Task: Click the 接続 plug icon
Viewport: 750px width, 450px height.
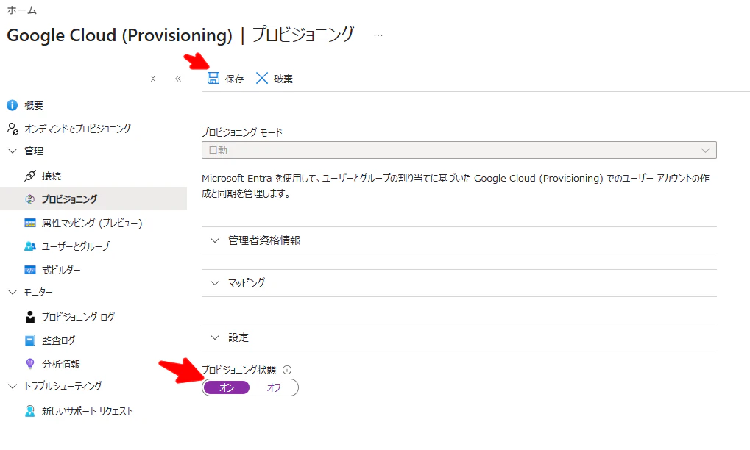Action: tap(29, 176)
